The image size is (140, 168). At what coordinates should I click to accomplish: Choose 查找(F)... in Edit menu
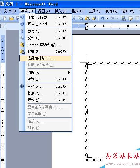pos(45,86)
